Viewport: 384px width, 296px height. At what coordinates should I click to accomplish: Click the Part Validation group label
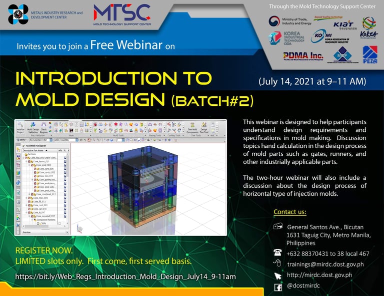(38, 135)
